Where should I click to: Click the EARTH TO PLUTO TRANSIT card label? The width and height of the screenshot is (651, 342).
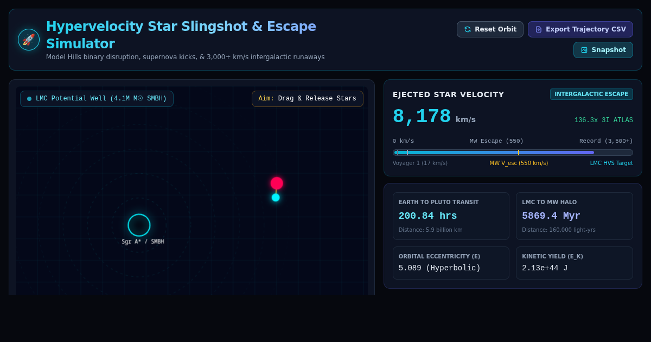tap(439, 202)
